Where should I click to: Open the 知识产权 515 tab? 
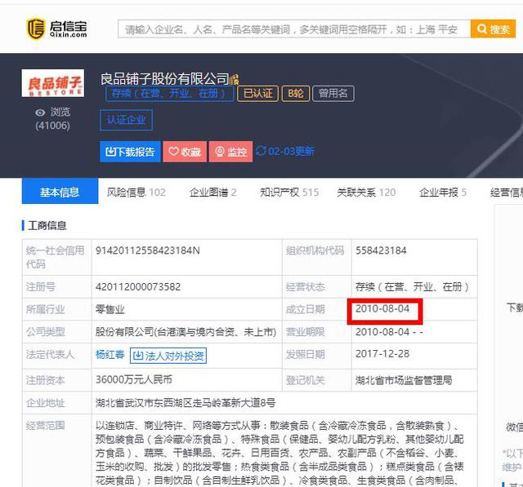click(x=289, y=192)
